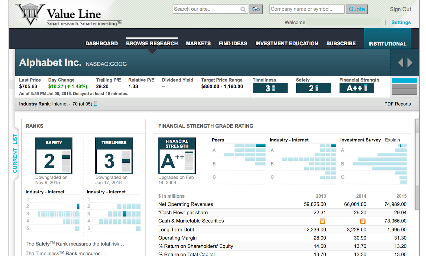
Task: Open the SAFETY rank 2 card
Action: point(54,156)
